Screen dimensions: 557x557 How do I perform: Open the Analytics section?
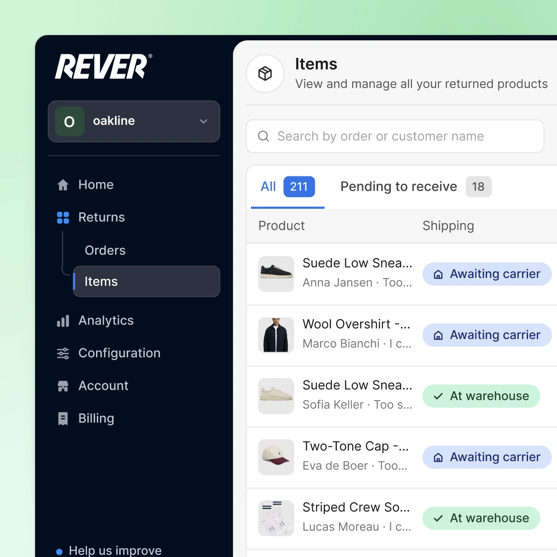pyautogui.click(x=106, y=321)
